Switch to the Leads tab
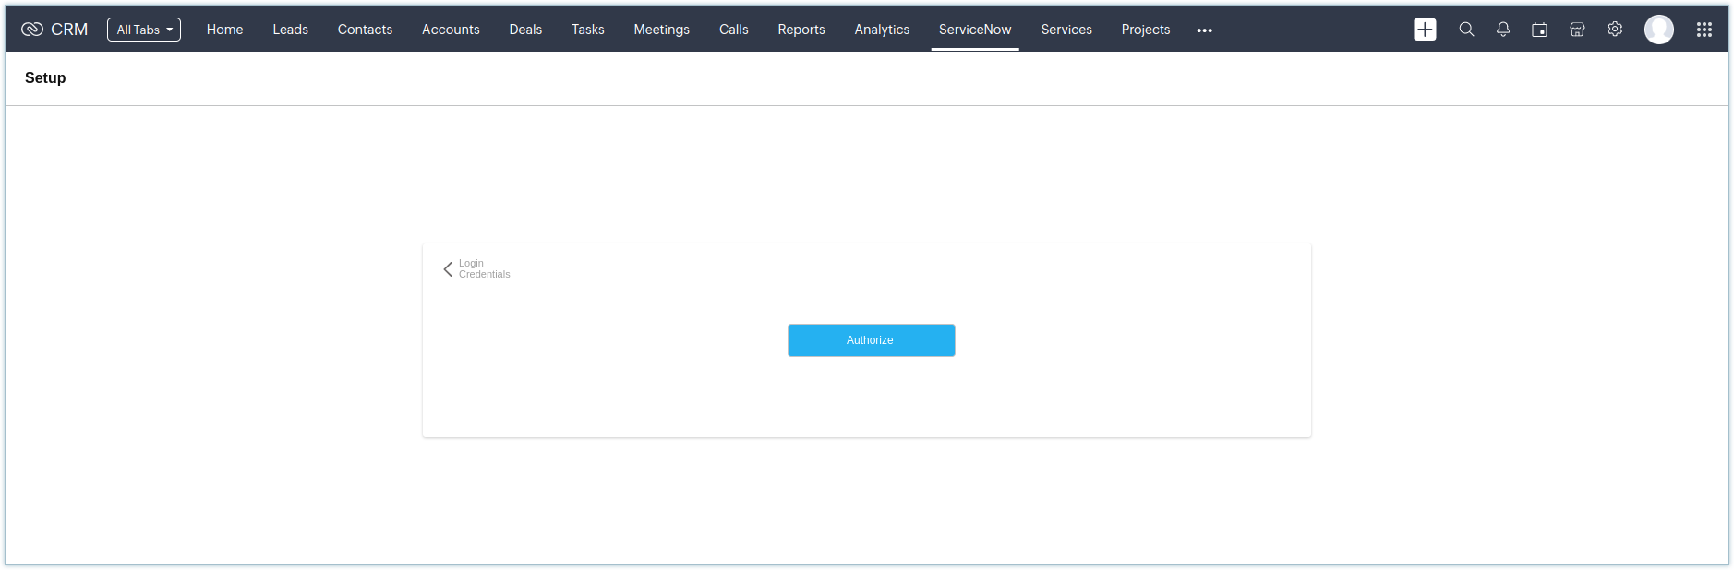The width and height of the screenshot is (1734, 570). point(290,30)
